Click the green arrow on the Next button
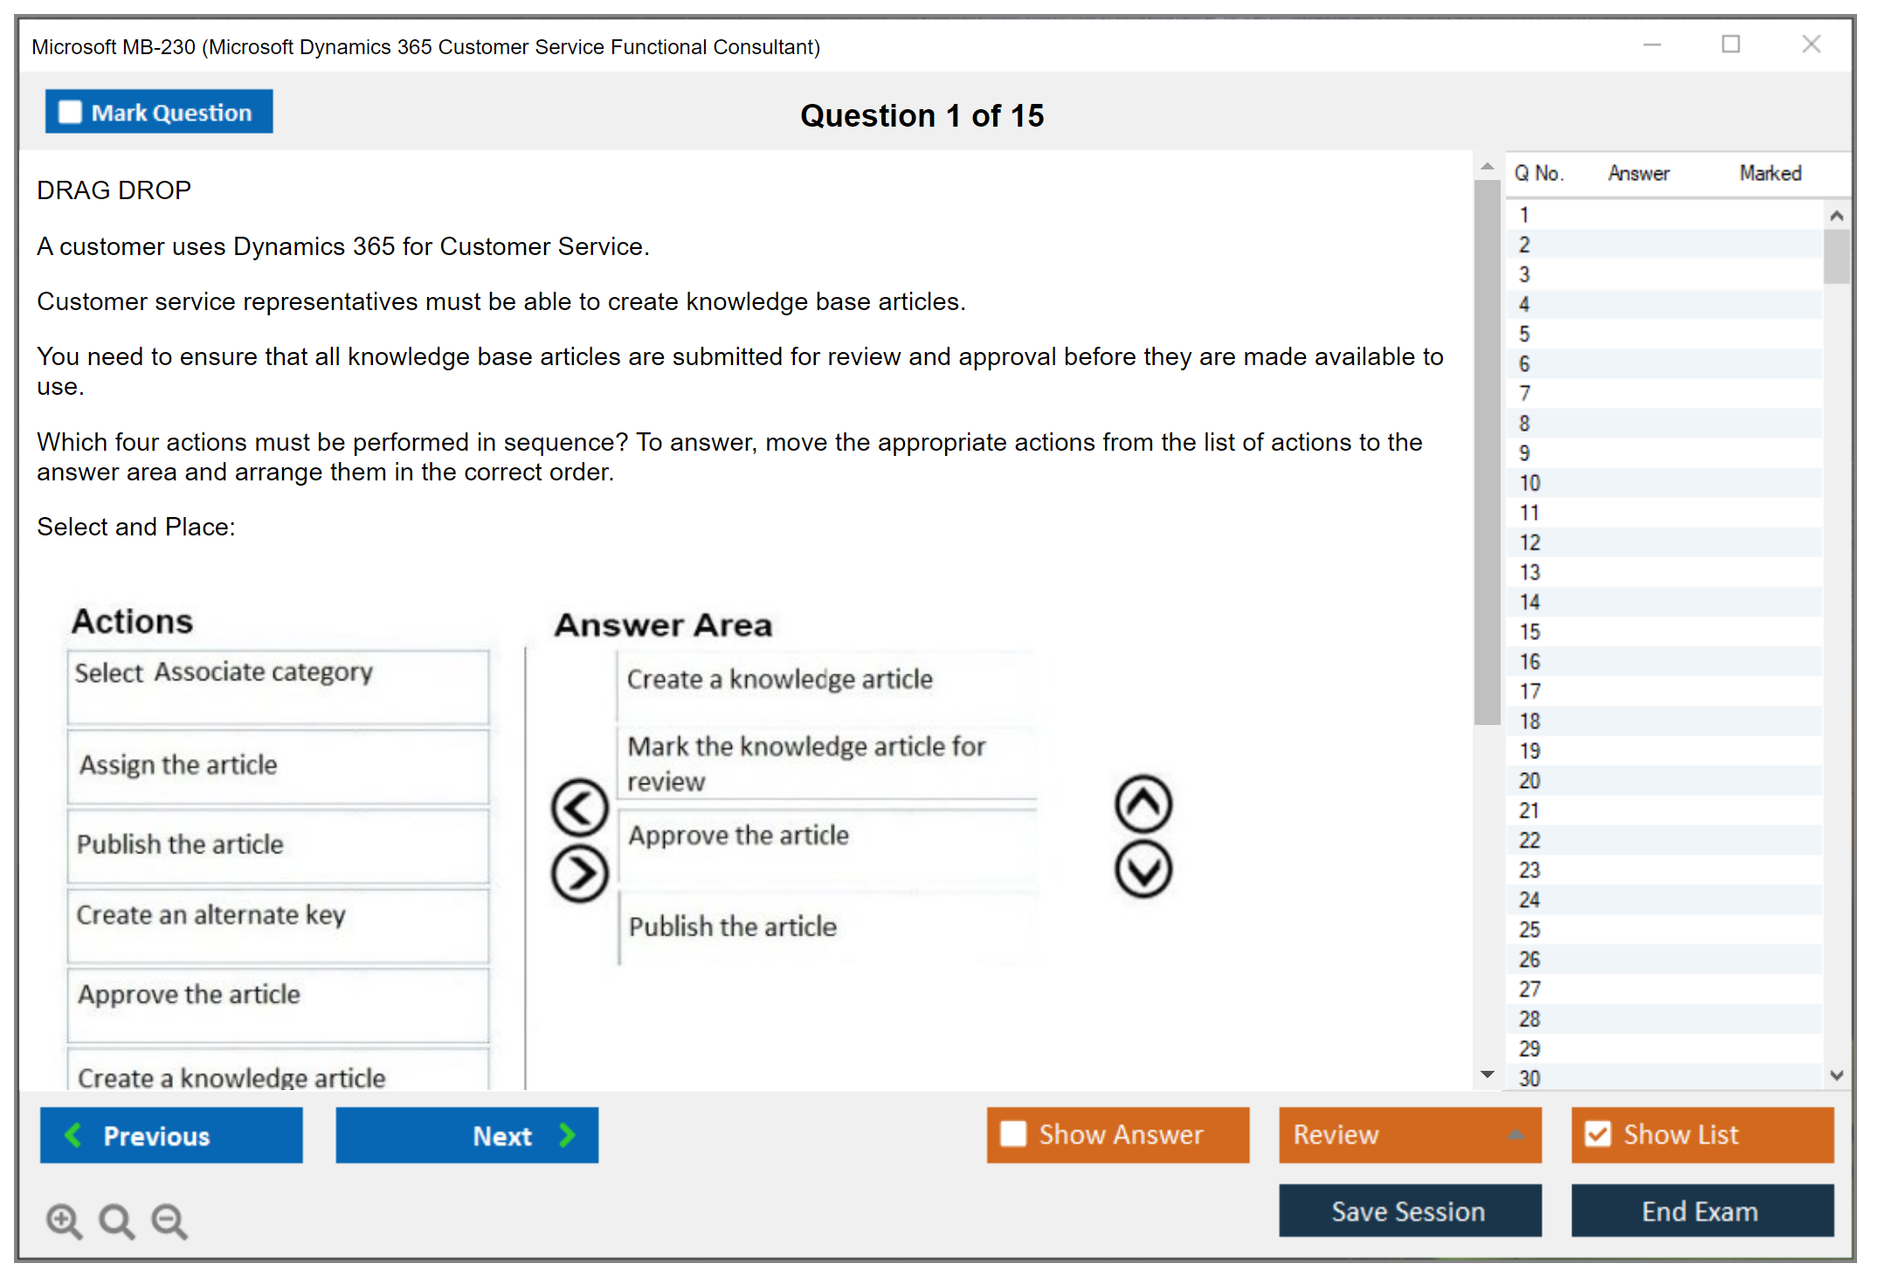Image resolution: width=1878 pixels, height=1284 pixels. [x=568, y=1135]
